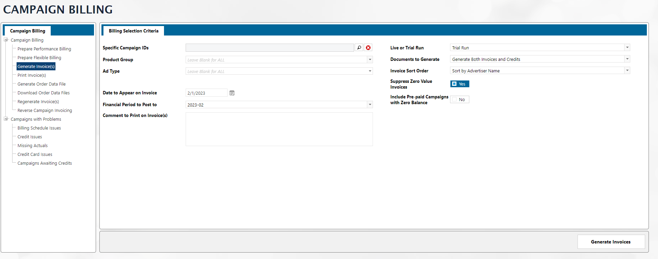
Task: Open the calendar date picker icon
Action: point(232,93)
